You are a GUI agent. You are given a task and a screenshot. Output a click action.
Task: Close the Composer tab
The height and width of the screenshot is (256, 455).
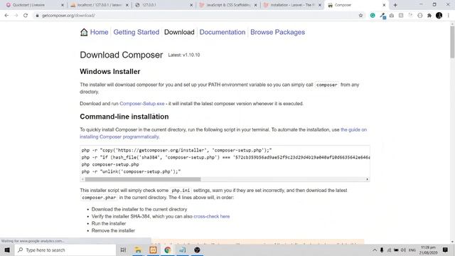click(384, 5)
